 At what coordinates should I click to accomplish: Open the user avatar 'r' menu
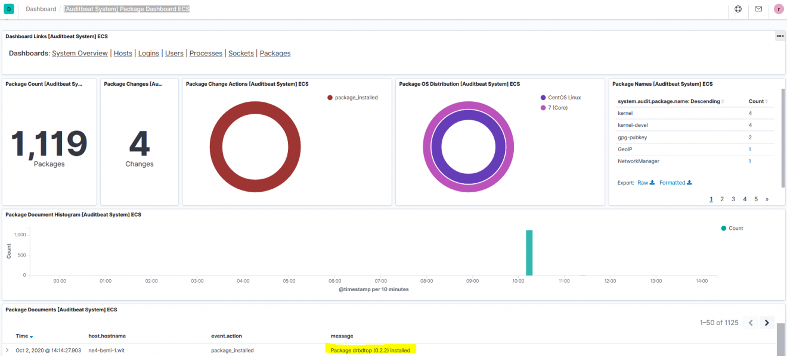(x=779, y=9)
